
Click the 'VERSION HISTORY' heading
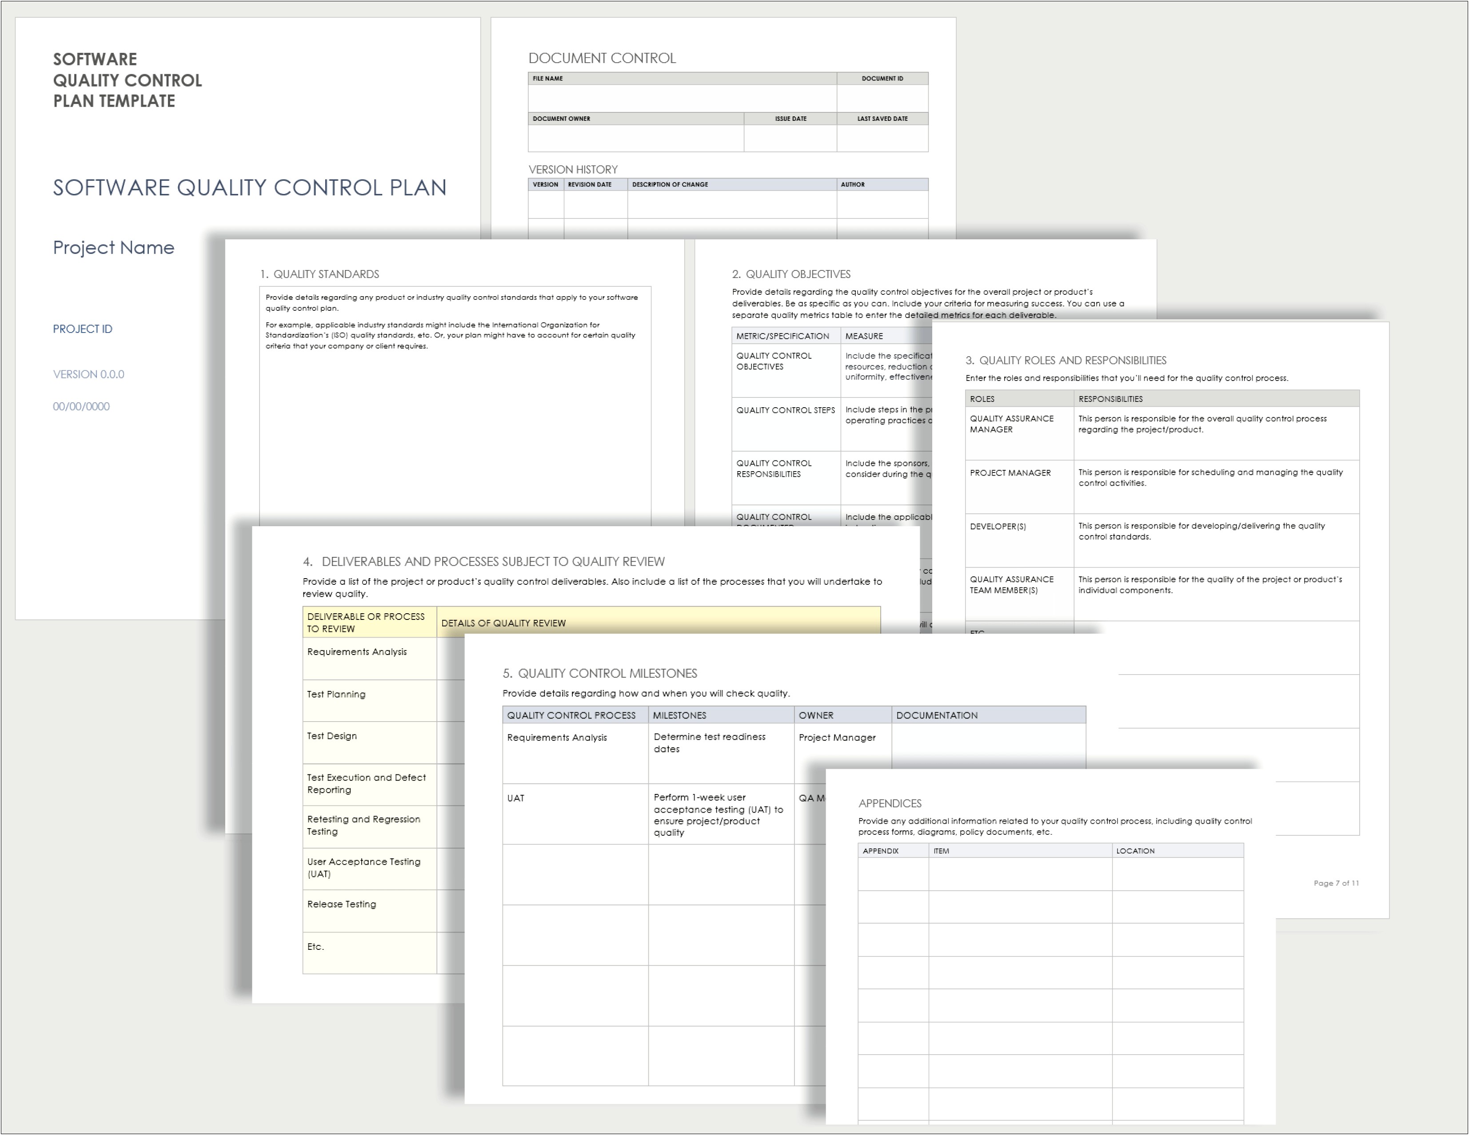pyautogui.click(x=572, y=169)
